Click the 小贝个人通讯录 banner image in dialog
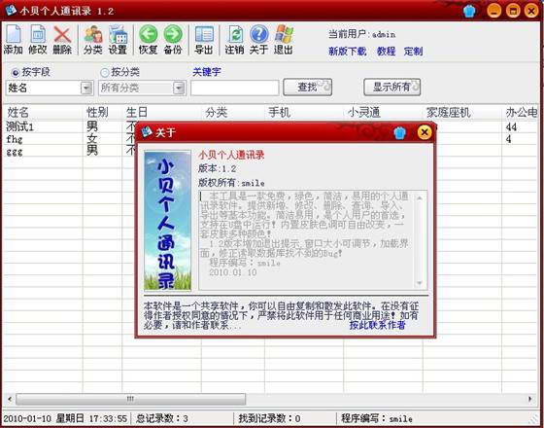 click(167, 221)
